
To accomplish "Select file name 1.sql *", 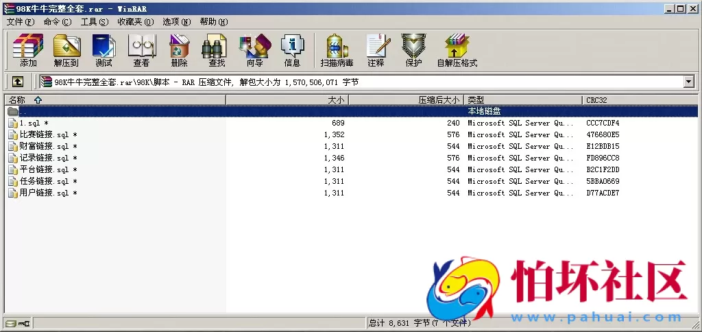I will tap(34, 123).
